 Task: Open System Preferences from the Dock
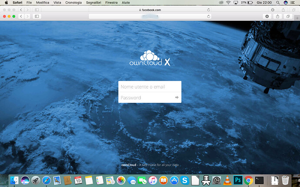[217, 180]
